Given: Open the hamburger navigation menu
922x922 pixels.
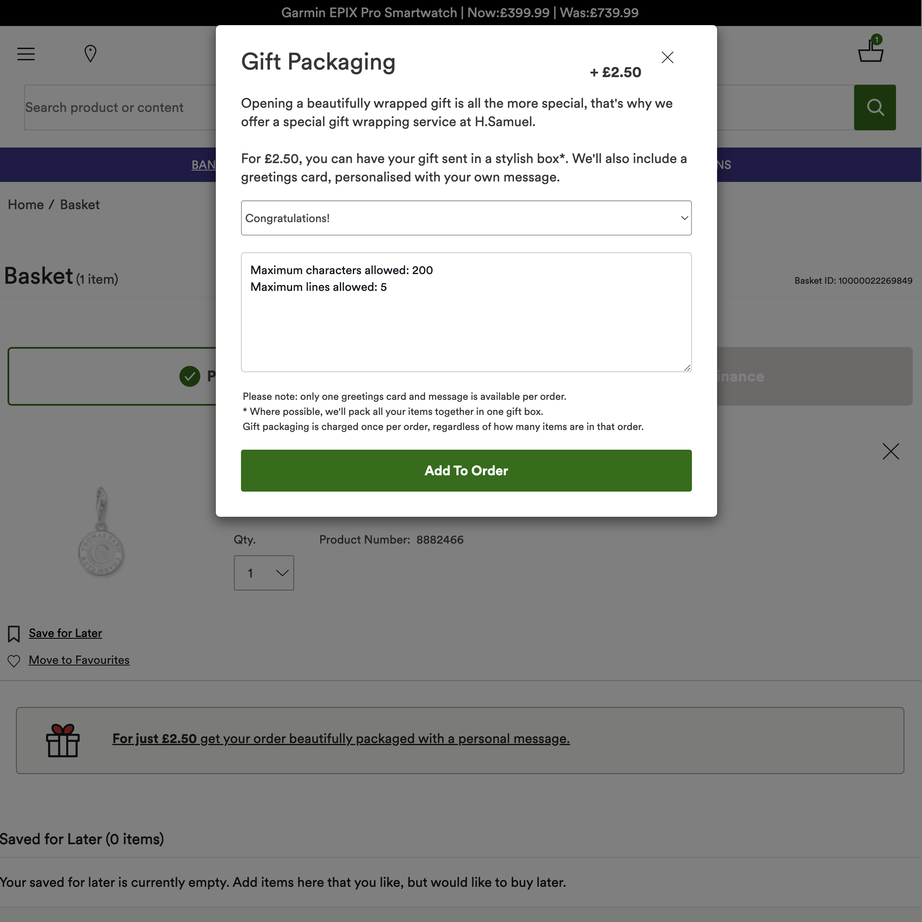Looking at the screenshot, I should (26, 54).
